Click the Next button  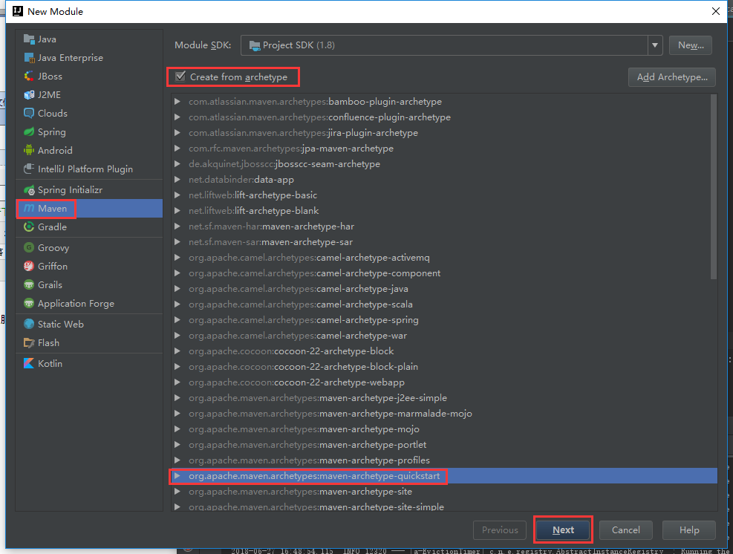click(x=563, y=529)
